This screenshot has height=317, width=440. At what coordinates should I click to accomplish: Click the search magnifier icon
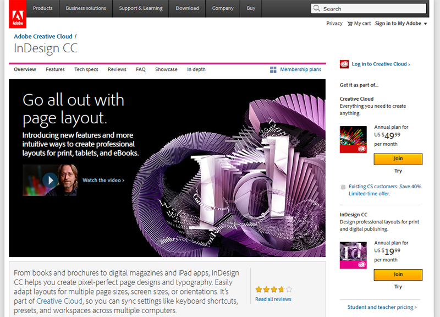coord(317,9)
